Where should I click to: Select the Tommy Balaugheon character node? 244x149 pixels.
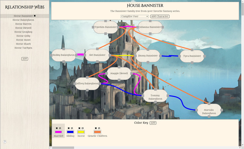(x=155, y=96)
